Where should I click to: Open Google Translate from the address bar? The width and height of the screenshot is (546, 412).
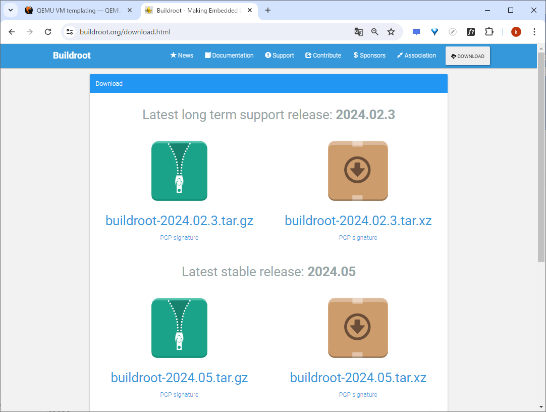coord(358,31)
